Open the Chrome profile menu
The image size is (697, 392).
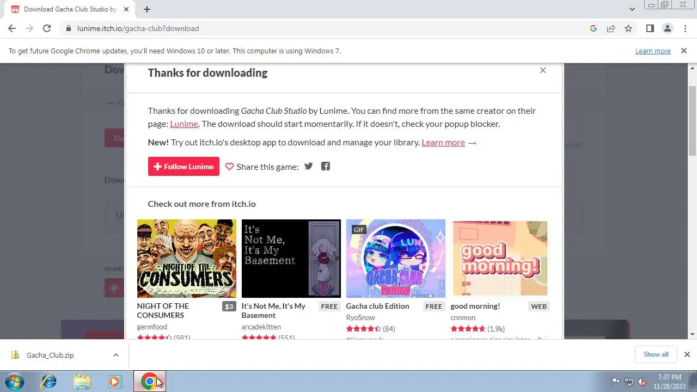point(668,28)
